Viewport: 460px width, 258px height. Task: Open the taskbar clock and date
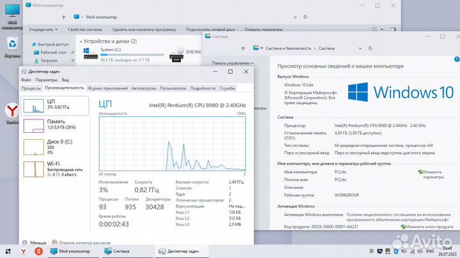pos(447,251)
